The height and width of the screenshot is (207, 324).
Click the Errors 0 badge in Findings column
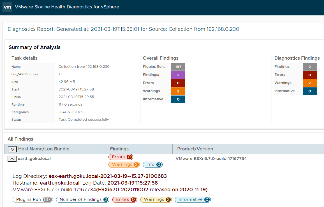point(121,157)
